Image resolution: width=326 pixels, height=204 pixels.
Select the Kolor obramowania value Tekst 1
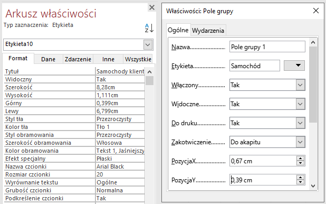(x=120, y=151)
